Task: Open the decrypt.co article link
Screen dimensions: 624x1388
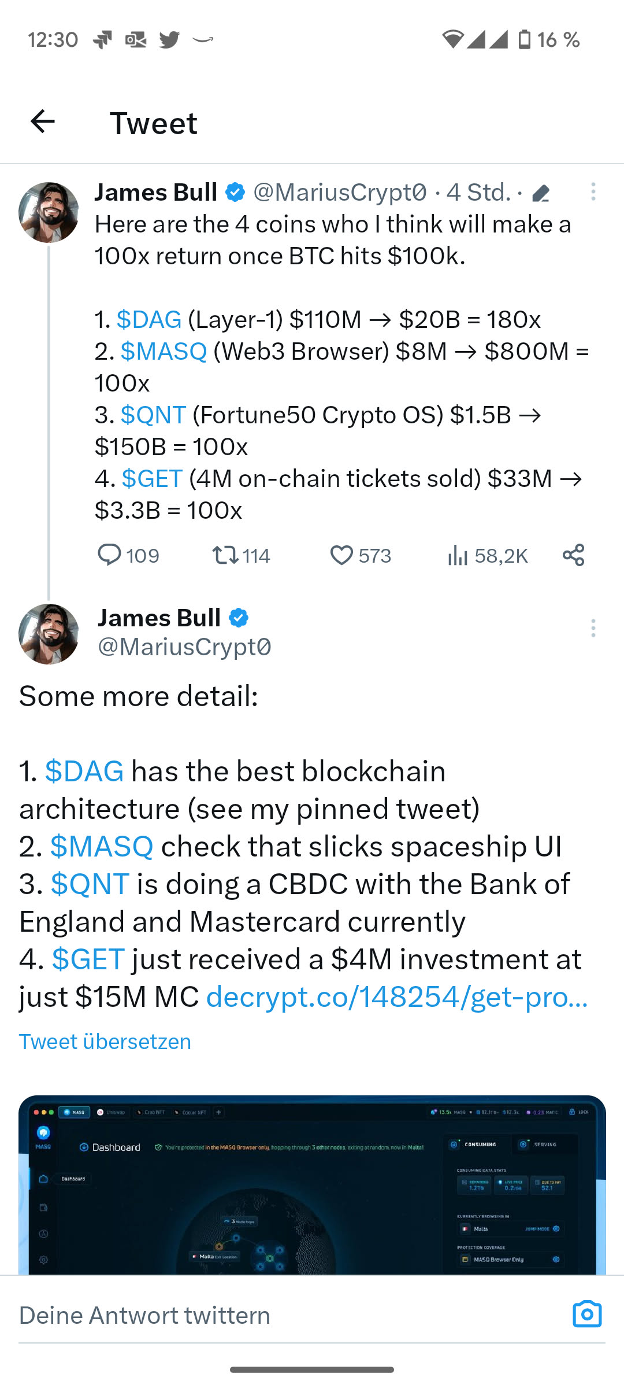Action: 397,996
